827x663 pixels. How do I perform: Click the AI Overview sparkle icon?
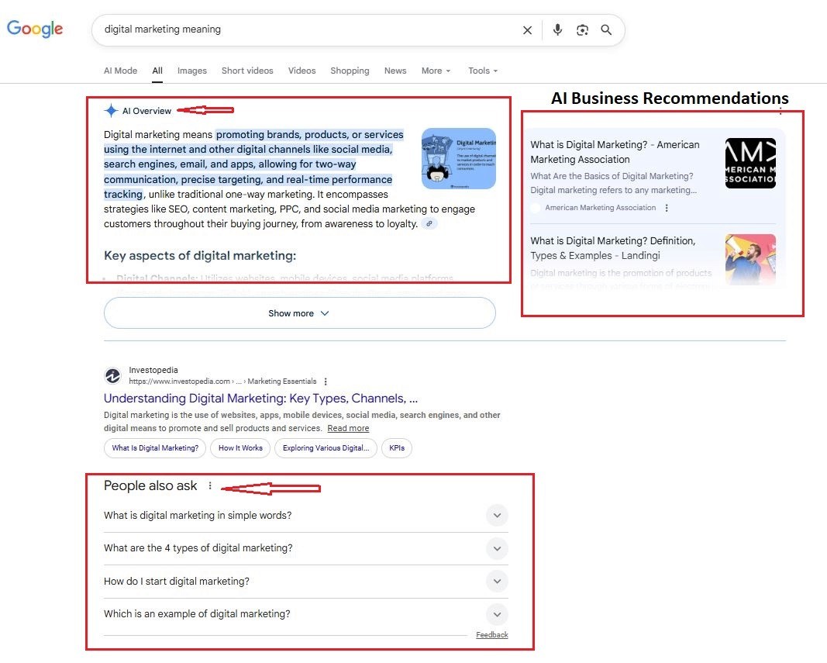(x=109, y=110)
